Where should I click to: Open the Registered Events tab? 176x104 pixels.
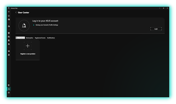coord(40,38)
